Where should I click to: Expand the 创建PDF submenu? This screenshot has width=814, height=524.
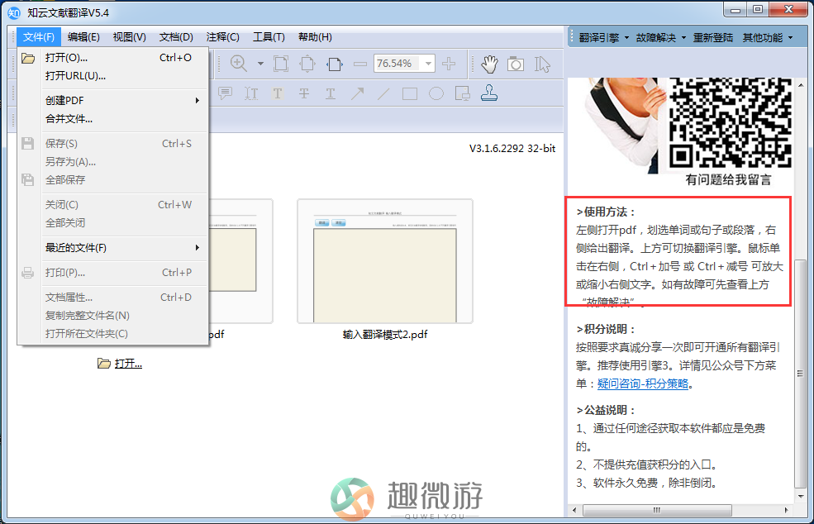click(x=113, y=100)
